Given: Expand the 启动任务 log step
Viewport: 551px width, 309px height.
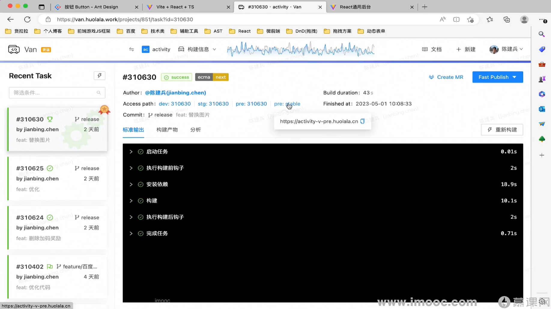Looking at the screenshot, I should click(x=131, y=152).
